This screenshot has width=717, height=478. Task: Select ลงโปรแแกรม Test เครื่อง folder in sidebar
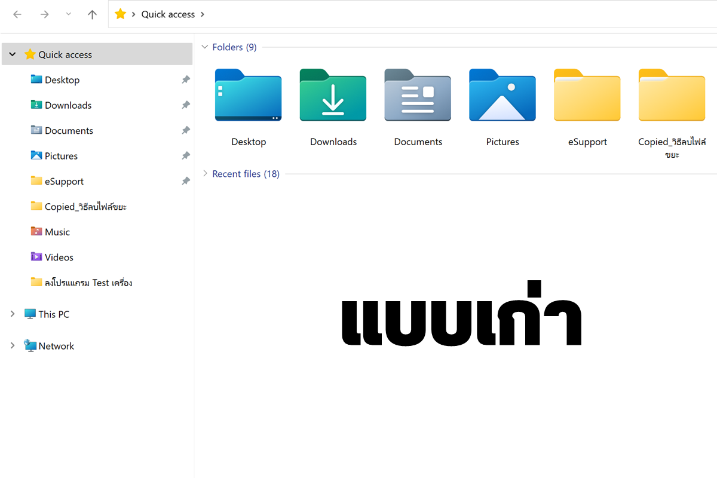88,283
